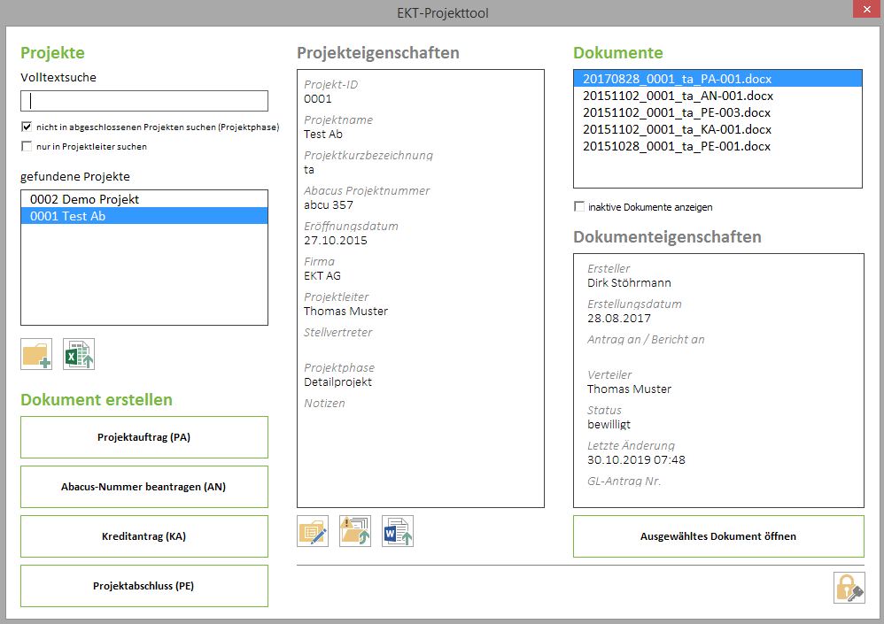Enable 'inaktive Dokumente anzeigen' checkbox
The height and width of the screenshot is (624, 884).
tap(579, 207)
